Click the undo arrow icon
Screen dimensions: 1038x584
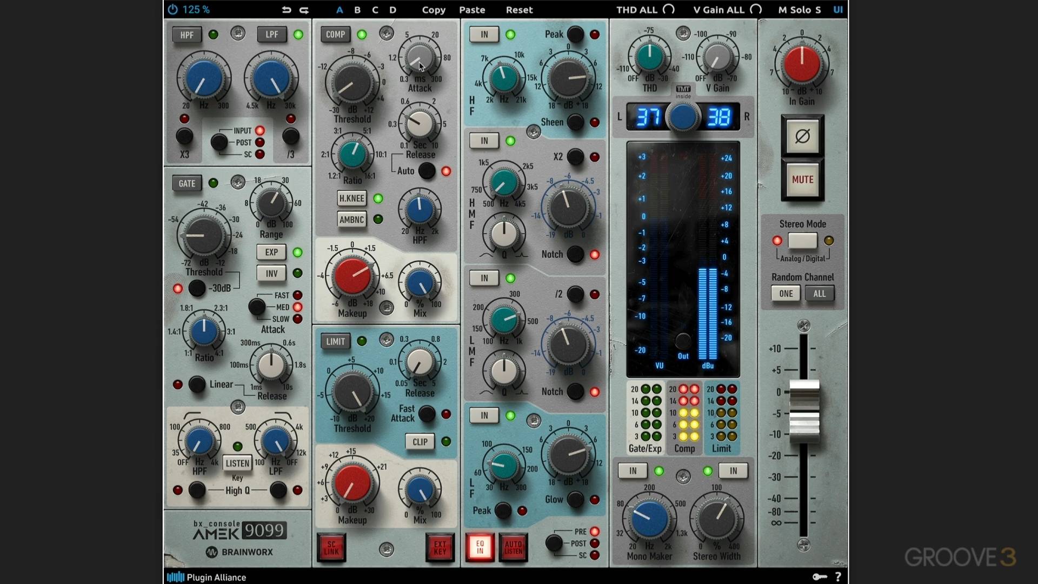[287, 10]
